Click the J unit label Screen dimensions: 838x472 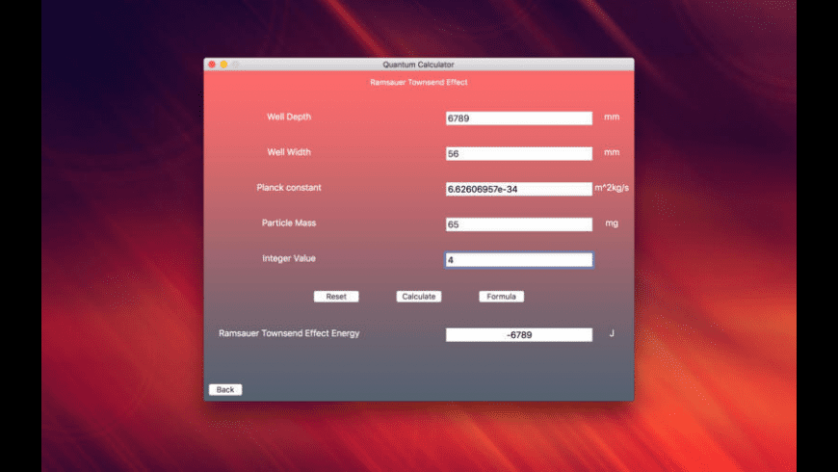click(612, 333)
